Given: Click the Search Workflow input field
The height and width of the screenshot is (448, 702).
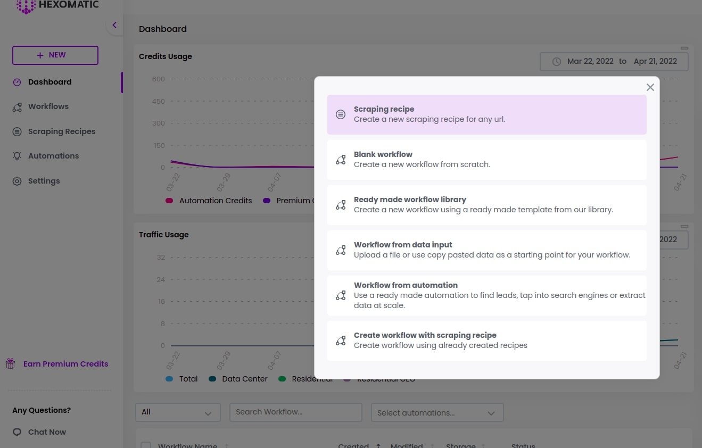Looking at the screenshot, I should coord(296,412).
